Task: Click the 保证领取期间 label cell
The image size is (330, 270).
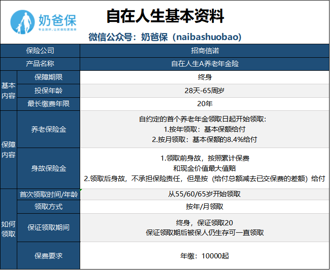Action: point(48,228)
